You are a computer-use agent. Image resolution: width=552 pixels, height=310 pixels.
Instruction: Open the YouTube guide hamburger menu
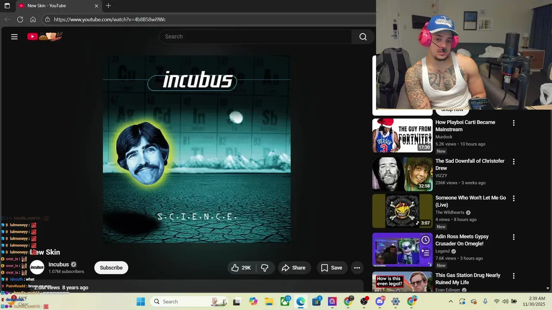14,37
